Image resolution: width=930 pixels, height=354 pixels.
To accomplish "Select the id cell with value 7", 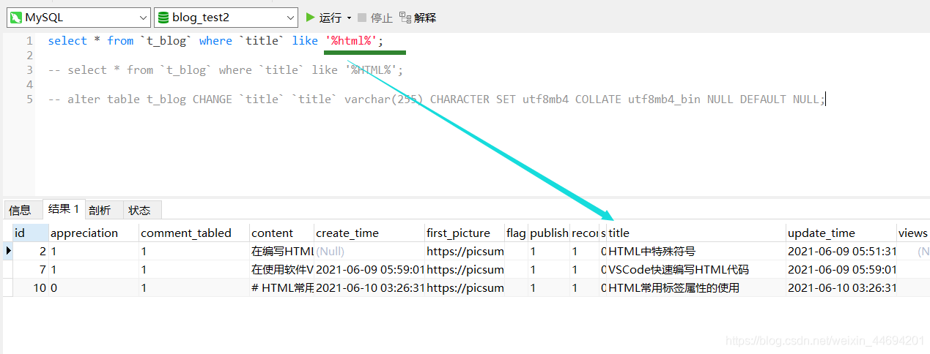I will [30, 269].
